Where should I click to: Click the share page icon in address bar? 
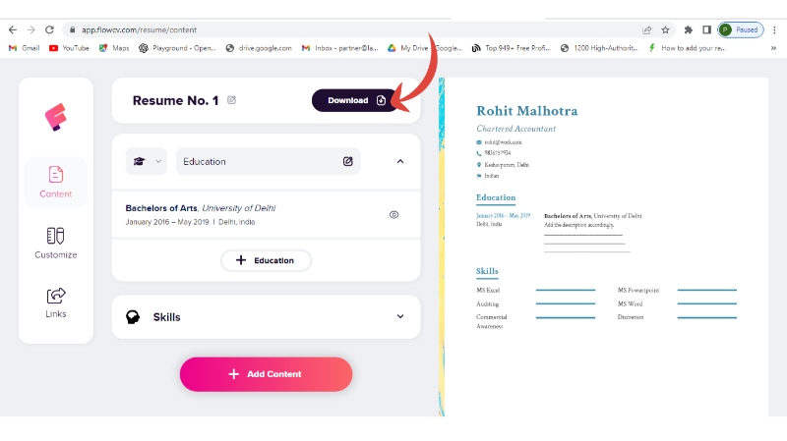[x=645, y=29]
